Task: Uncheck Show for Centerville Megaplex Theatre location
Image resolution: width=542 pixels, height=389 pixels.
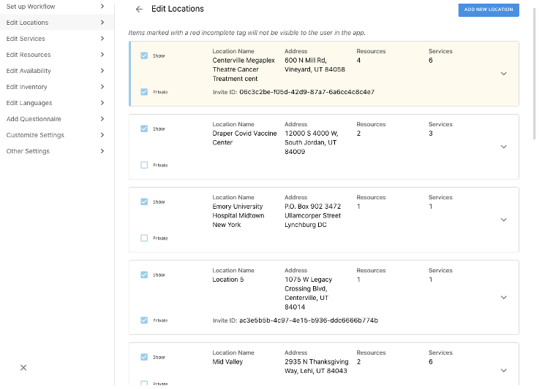Action: click(144, 55)
